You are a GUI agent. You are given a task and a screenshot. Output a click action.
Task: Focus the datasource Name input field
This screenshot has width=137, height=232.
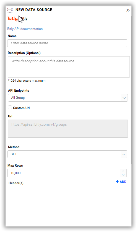coord(67,43)
